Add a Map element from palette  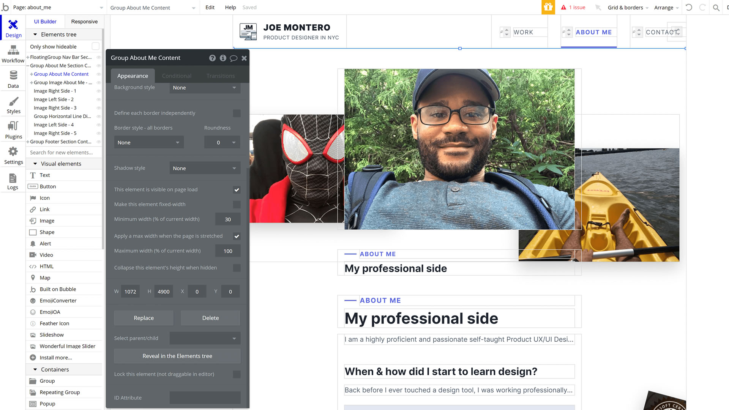[x=64, y=278]
